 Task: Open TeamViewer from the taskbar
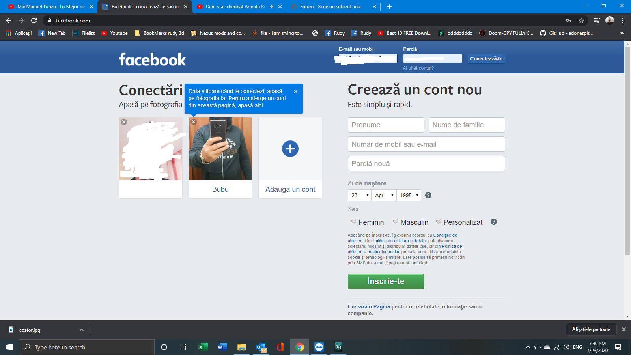[x=319, y=347]
